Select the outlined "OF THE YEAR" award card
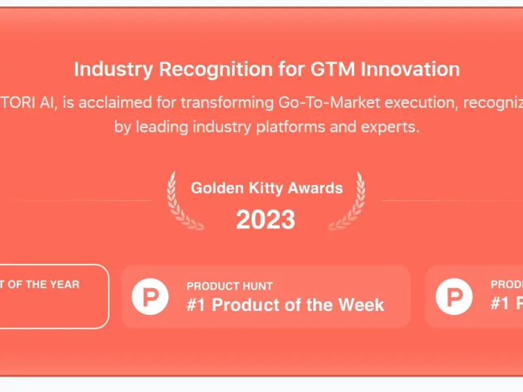 pos(54,297)
